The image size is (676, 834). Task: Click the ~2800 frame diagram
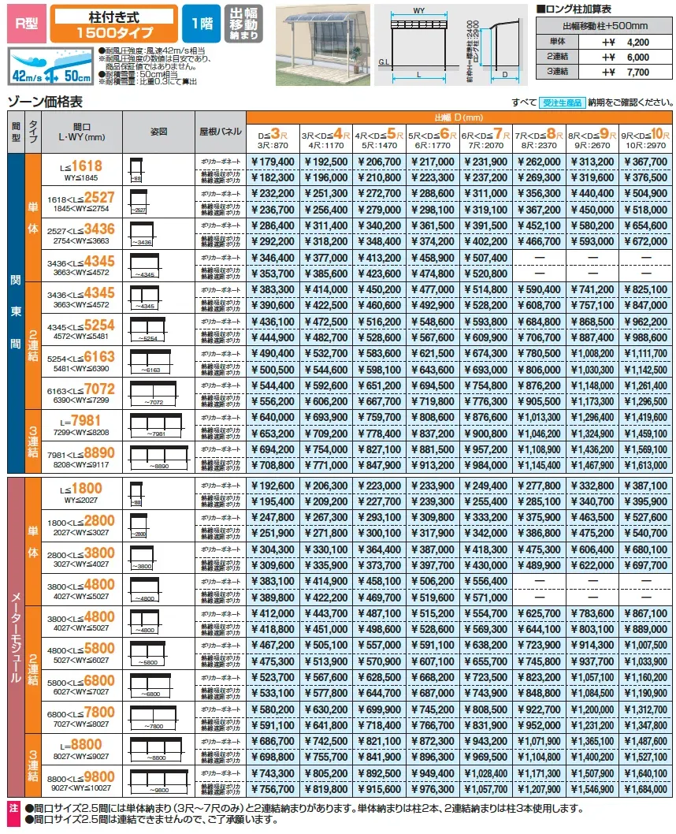click(139, 525)
